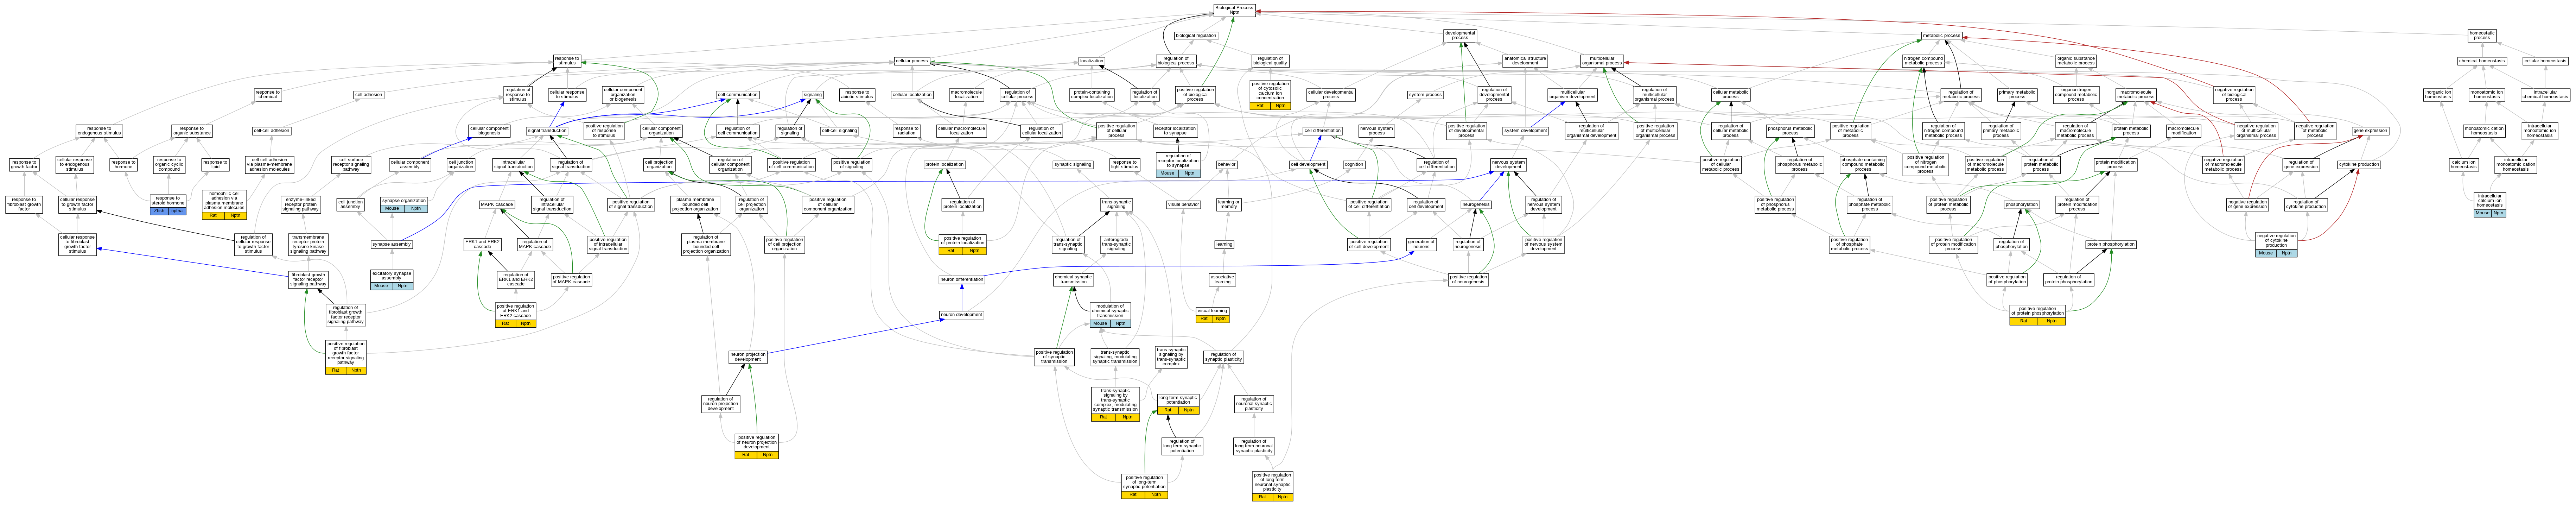The image size is (2576, 505).
Task: Click the 'cell-cell adhesion' node
Action: click(271, 131)
